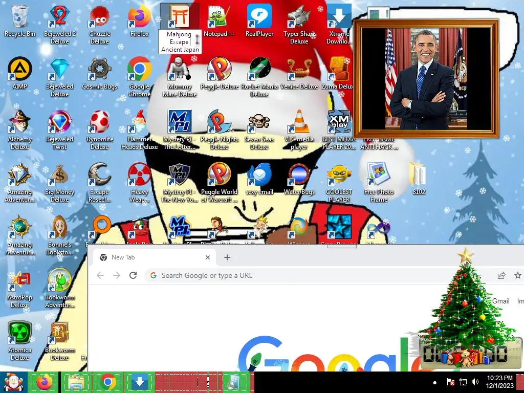Open Free Photo Frame shortcut

379,183
